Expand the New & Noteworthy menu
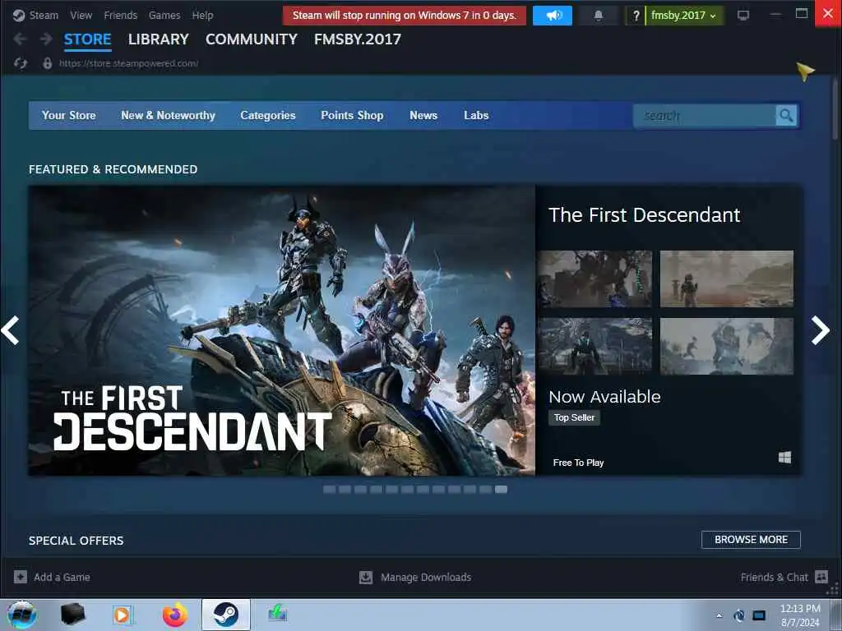 tap(168, 115)
